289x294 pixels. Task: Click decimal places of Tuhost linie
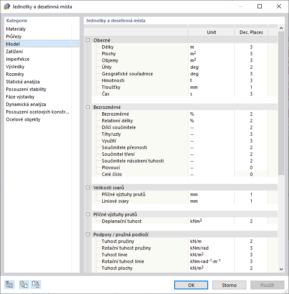coord(251,255)
